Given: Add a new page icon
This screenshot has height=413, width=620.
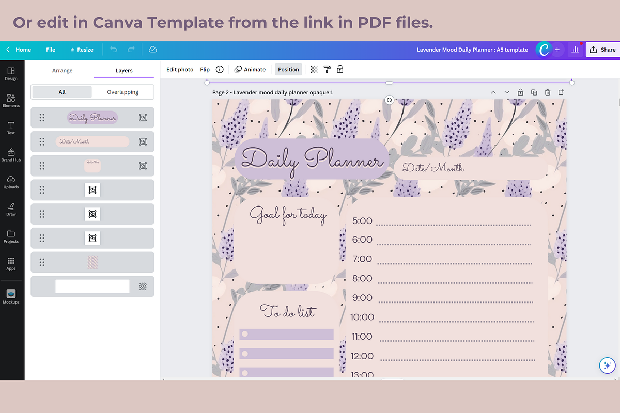Looking at the screenshot, I should click(x=561, y=92).
